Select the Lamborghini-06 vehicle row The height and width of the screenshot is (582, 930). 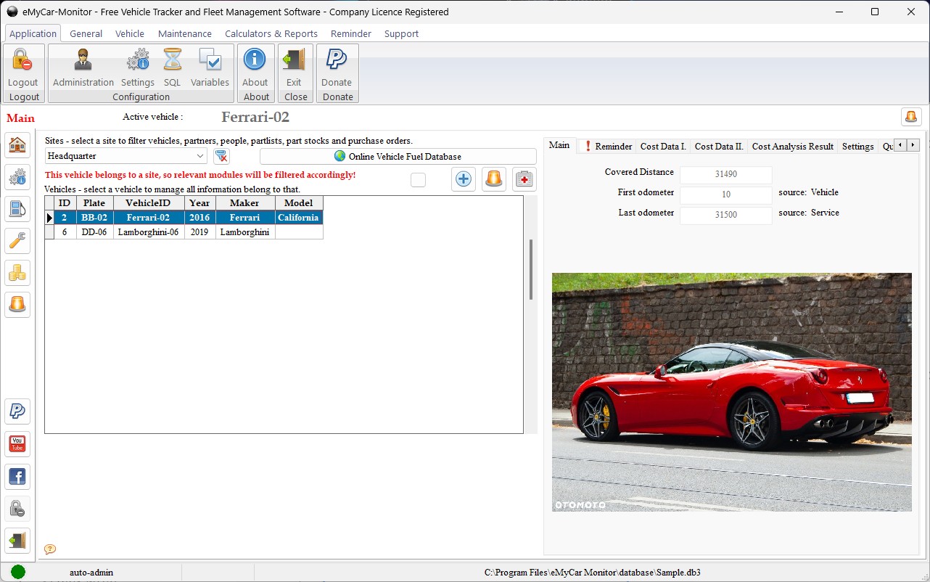click(x=149, y=232)
